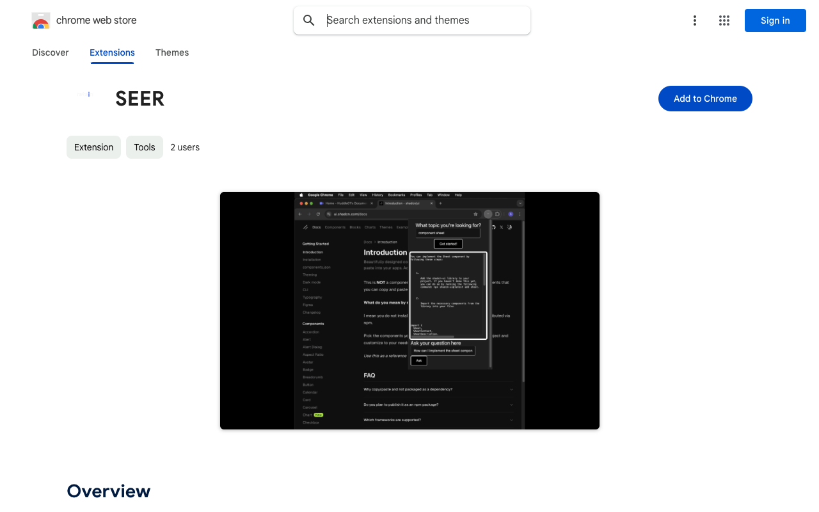The width and height of the screenshot is (819, 512).
Task: Click the search magnifier icon
Action: coord(309,20)
